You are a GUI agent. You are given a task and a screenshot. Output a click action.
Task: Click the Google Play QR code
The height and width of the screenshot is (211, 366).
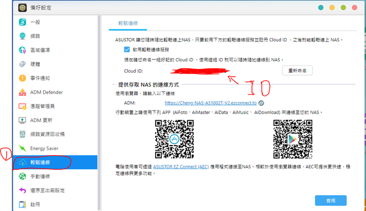[293, 139]
